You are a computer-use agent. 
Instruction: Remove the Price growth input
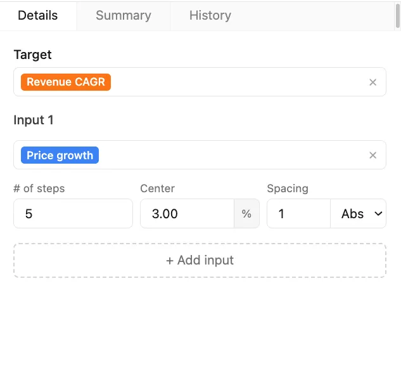(x=372, y=155)
